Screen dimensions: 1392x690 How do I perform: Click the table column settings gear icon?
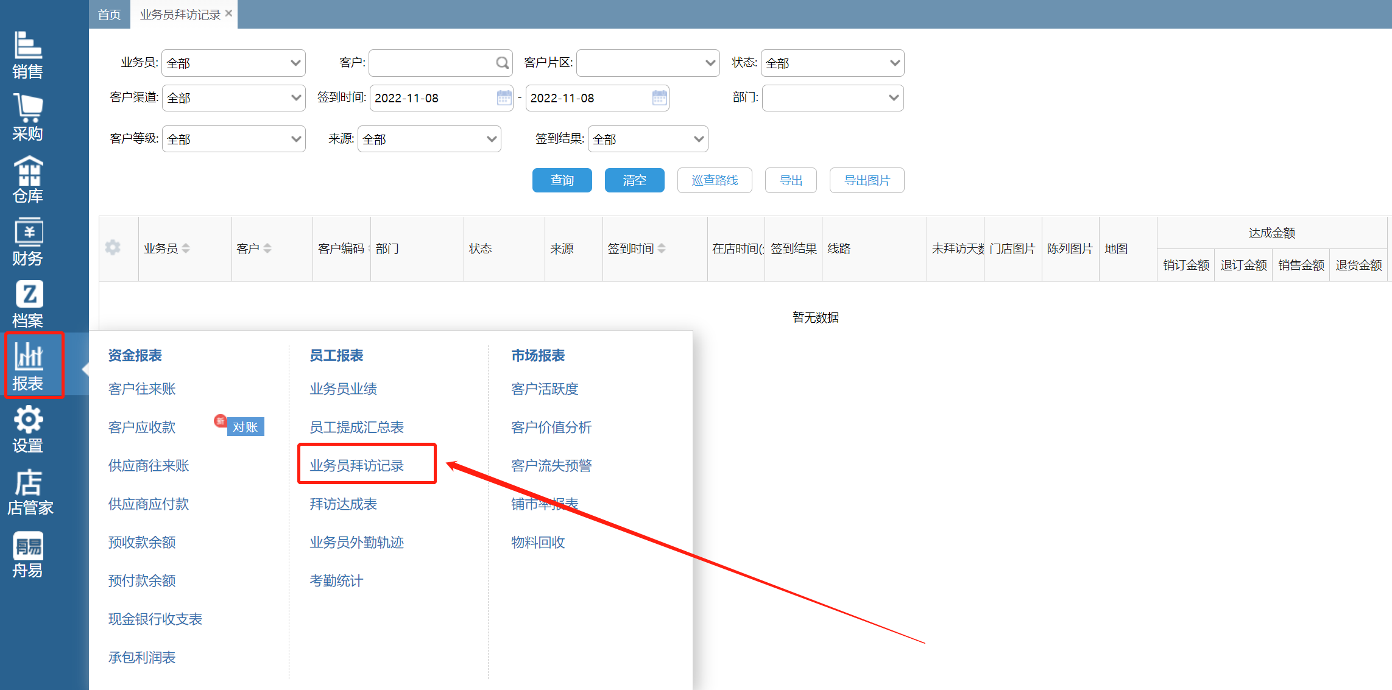[x=113, y=248]
